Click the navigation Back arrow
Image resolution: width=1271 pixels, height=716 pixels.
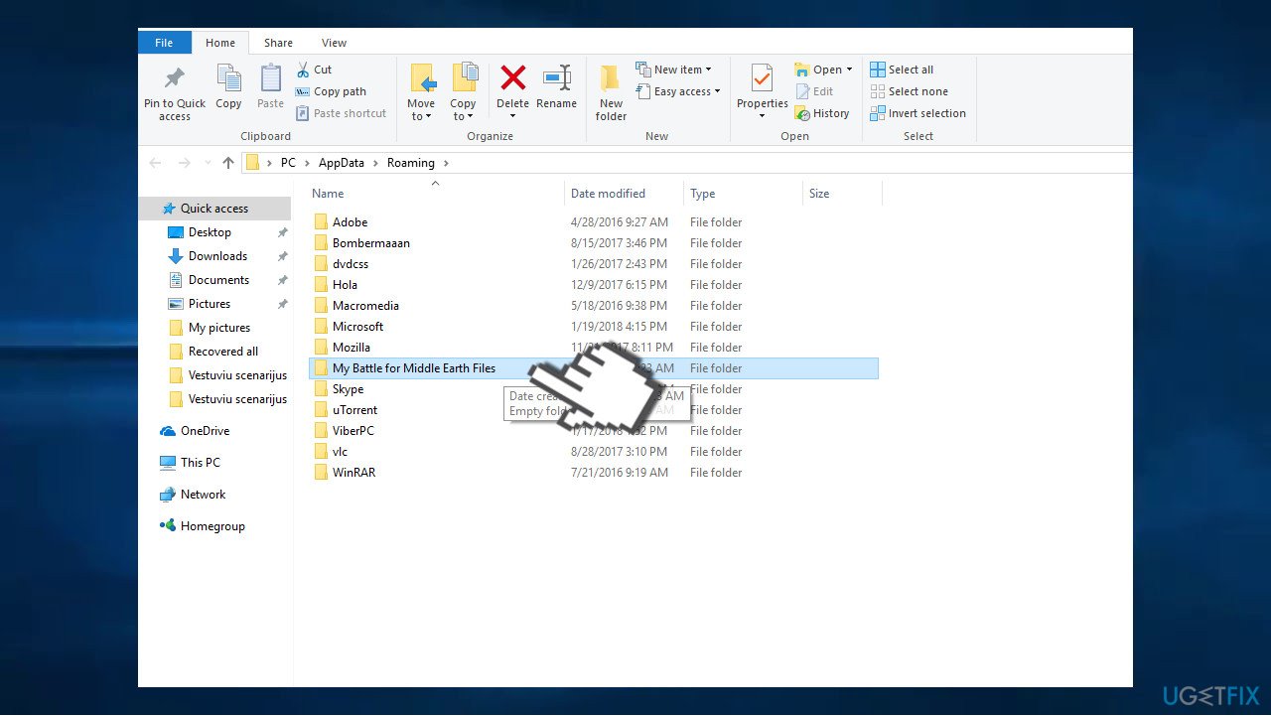pos(155,162)
